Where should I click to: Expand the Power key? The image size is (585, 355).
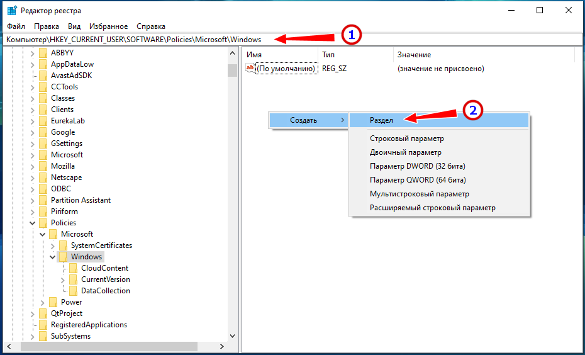click(x=43, y=302)
